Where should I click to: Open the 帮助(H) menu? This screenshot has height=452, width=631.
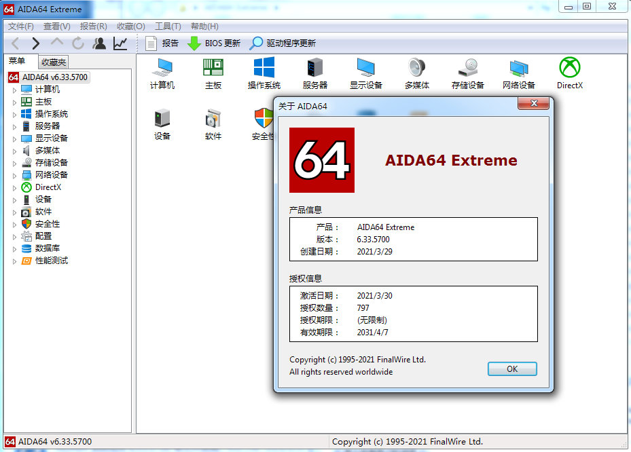coord(205,26)
